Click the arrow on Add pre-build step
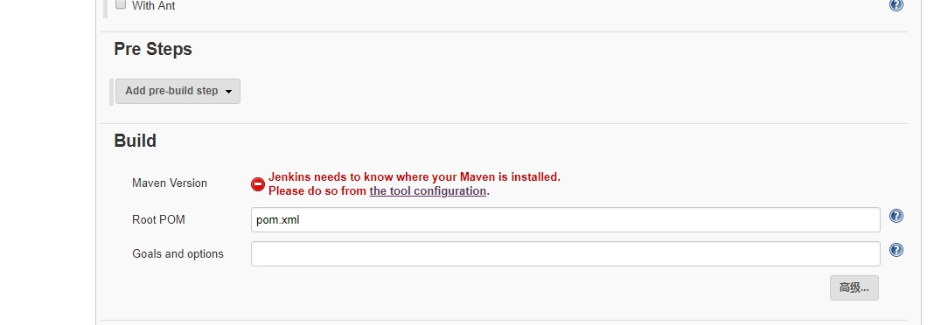The height and width of the screenshot is (325, 941). [x=228, y=92]
